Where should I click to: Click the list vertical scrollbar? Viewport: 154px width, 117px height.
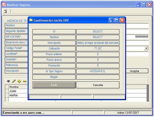(x=148, y=93)
